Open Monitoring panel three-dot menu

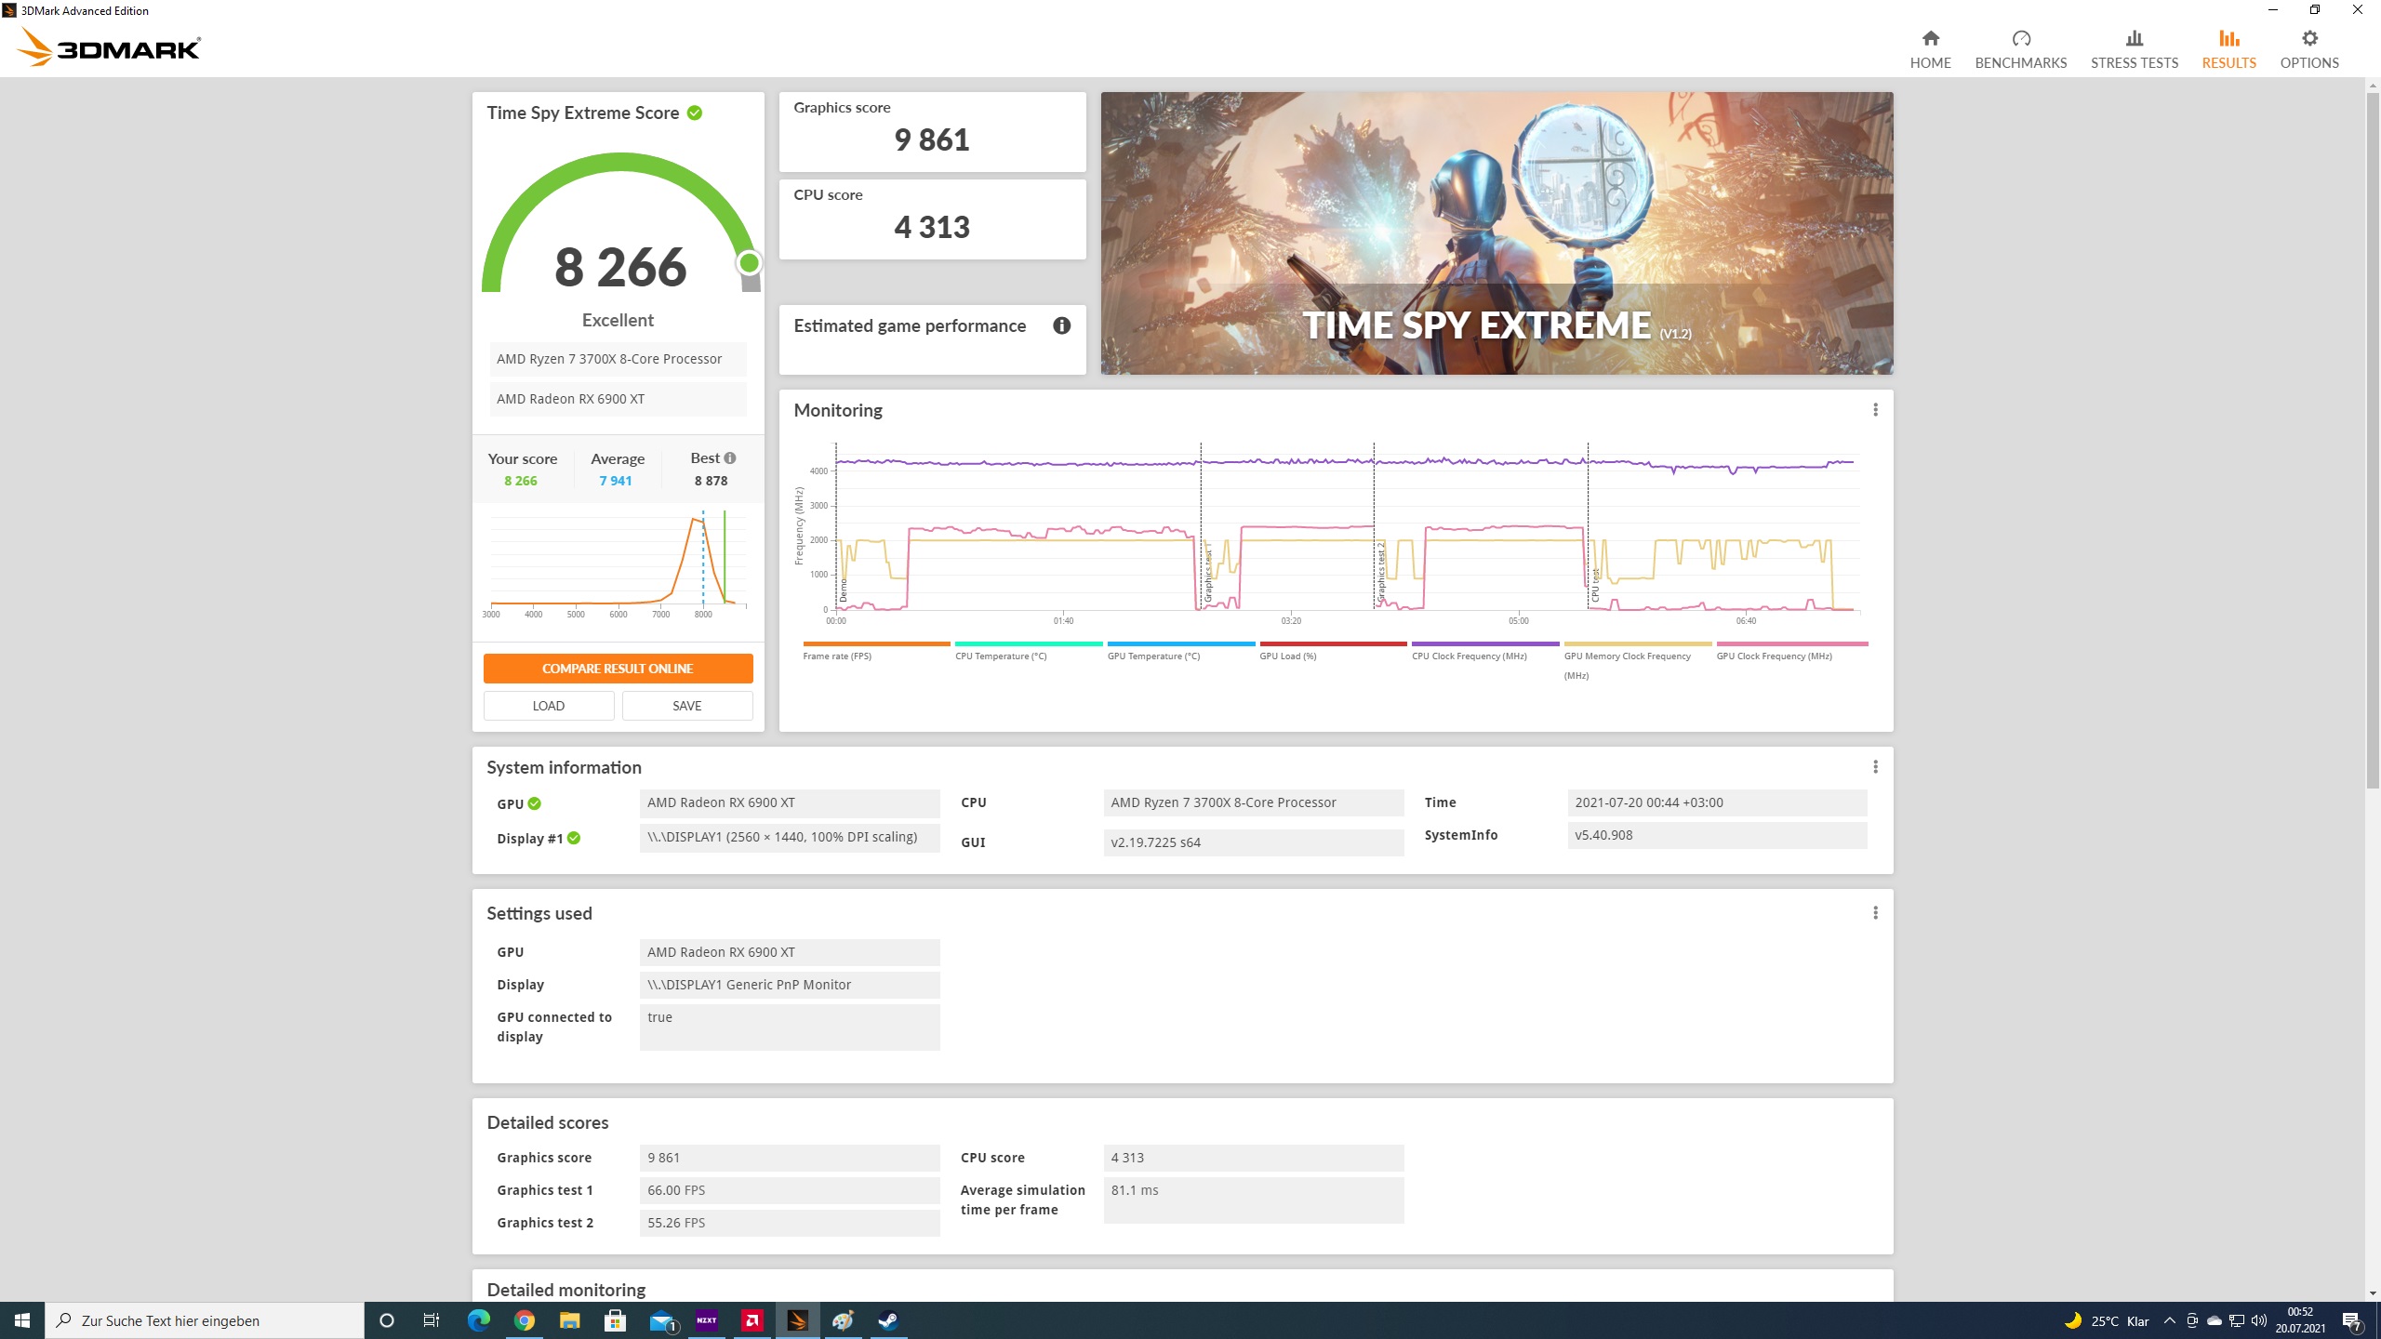pyautogui.click(x=1875, y=410)
